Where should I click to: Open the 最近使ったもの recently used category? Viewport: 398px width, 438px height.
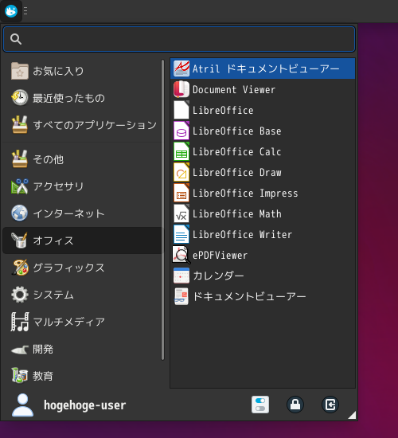82,98
